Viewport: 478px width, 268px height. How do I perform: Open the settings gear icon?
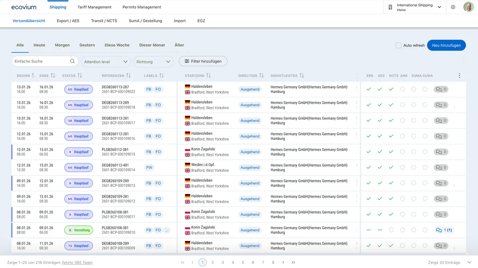coord(453,7)
